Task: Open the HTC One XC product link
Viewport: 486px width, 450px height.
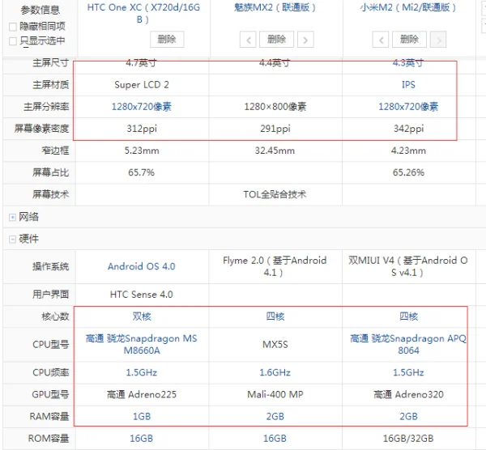Action: pos(143,13)
